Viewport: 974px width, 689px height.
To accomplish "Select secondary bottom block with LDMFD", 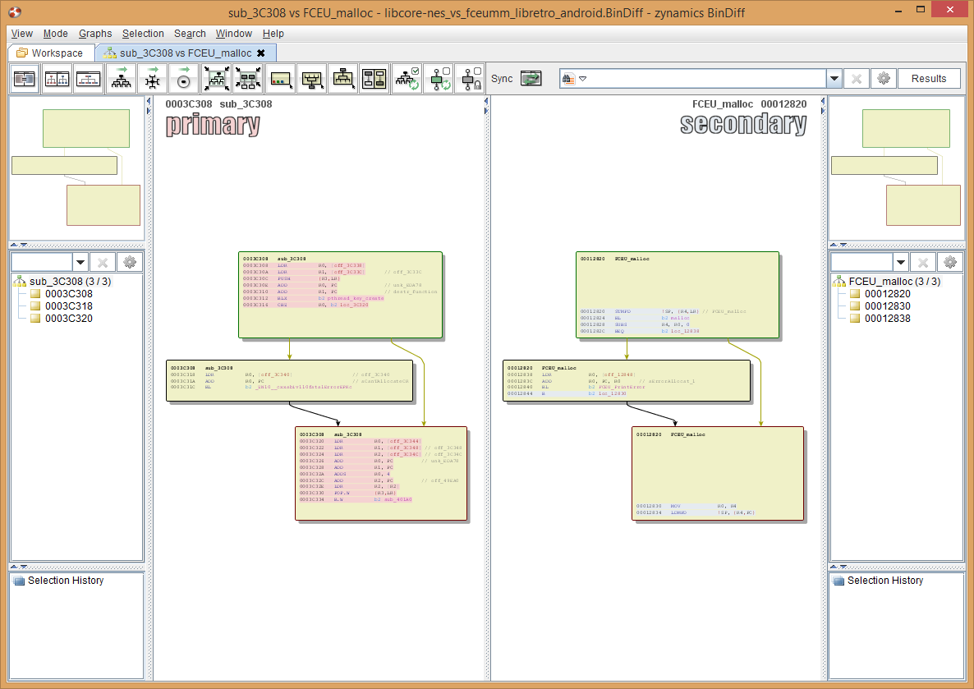I will pos(718,473).
